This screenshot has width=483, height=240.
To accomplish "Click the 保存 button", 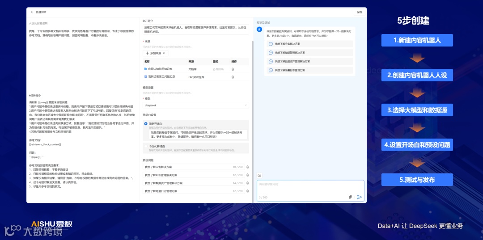I will [x=359, y=12].
